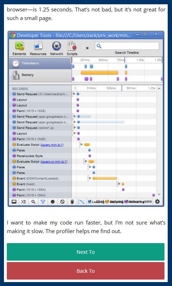Viewport: 172px width, 286px height.
Task: Expand the Send Request (colors1.js) record
Action: point(75,128)
